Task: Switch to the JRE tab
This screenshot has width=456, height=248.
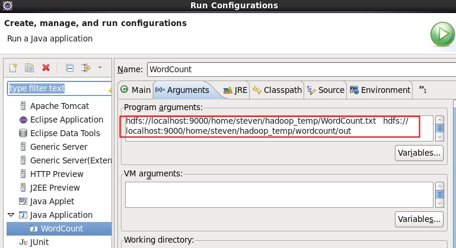Action: [x=235, y=90]
